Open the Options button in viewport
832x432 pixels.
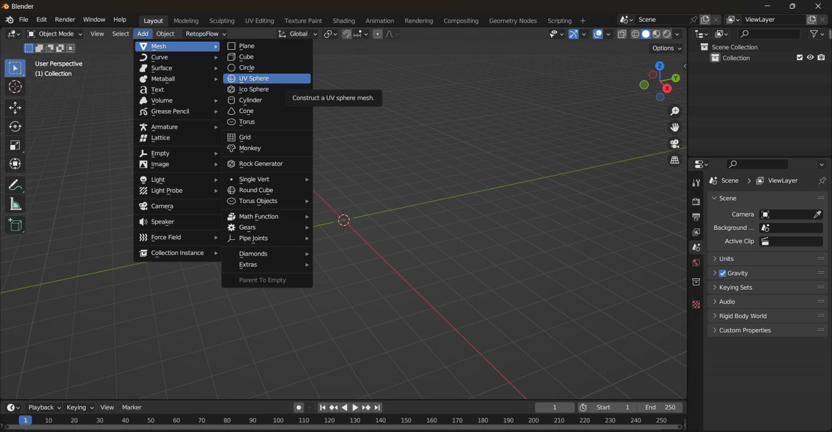tap(666, 48)
